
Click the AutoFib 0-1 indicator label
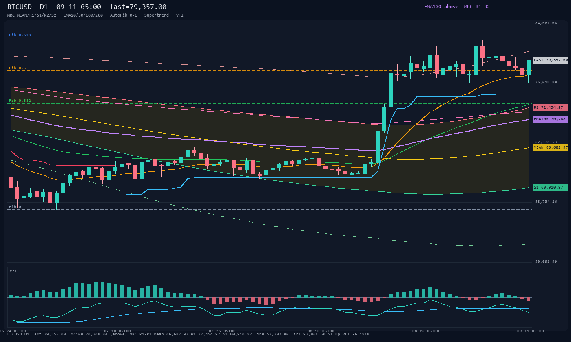pyautogui.click(x=124, y=15)
